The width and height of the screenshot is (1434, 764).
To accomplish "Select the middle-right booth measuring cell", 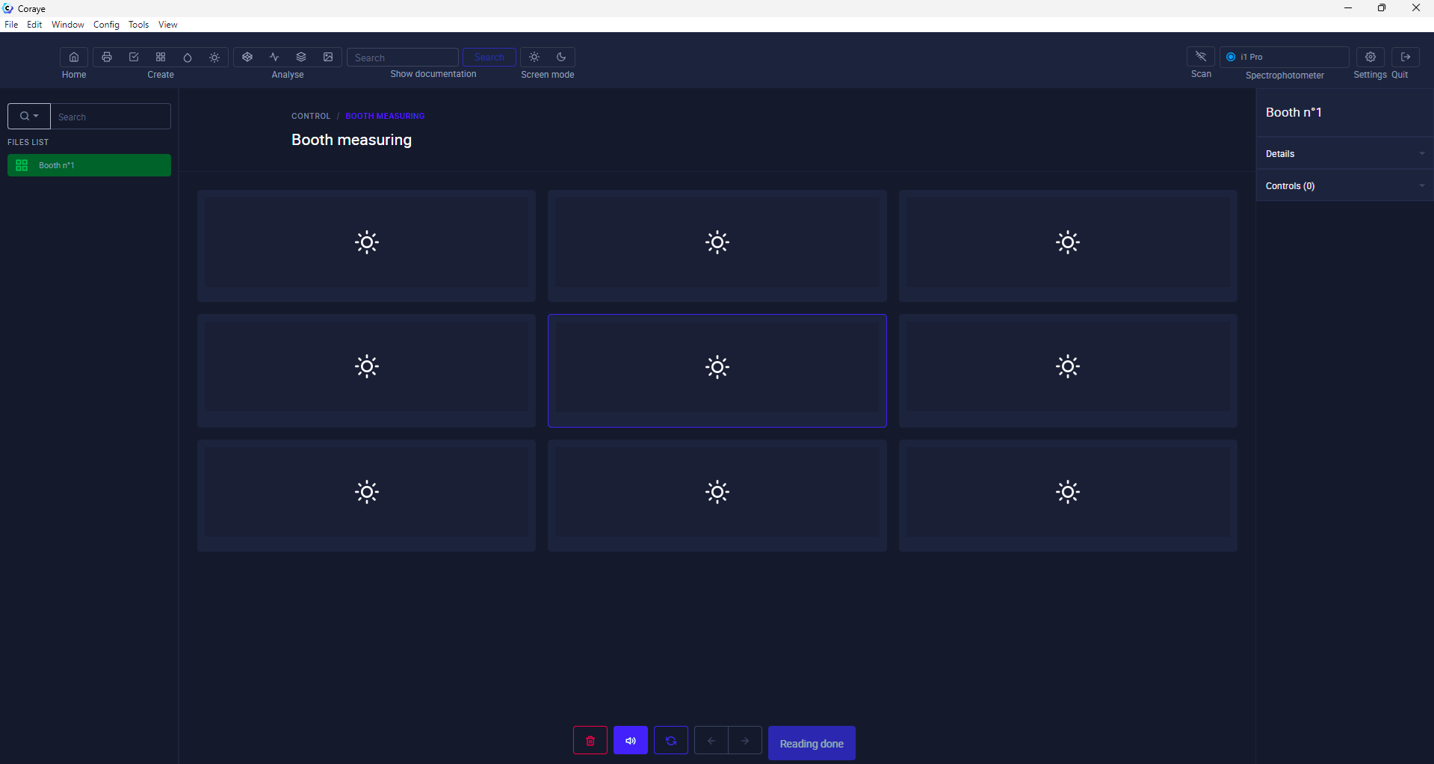I will tap(1068, 371).
